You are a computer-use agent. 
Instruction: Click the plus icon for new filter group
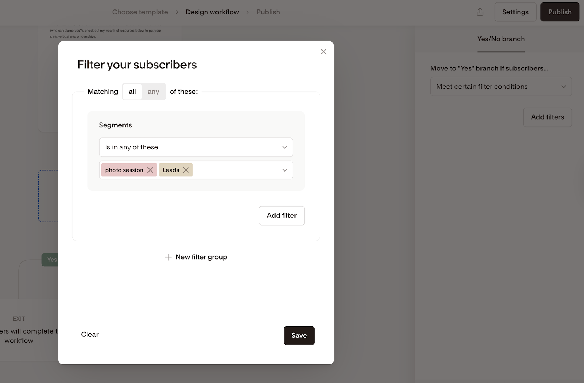[x=168, y=257]
